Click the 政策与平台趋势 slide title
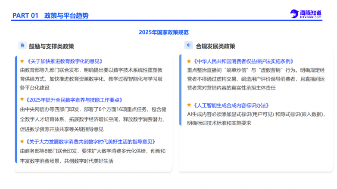The height and width of the screenshot is (189, 337). (66, 15)
